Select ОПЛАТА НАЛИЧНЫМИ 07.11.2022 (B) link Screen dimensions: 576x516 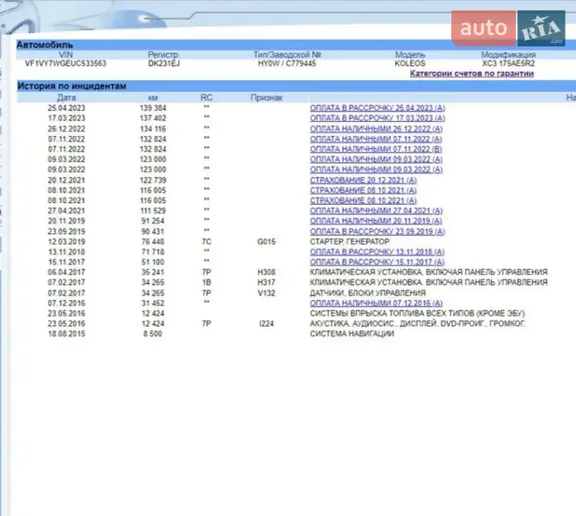tap(376, 148)
